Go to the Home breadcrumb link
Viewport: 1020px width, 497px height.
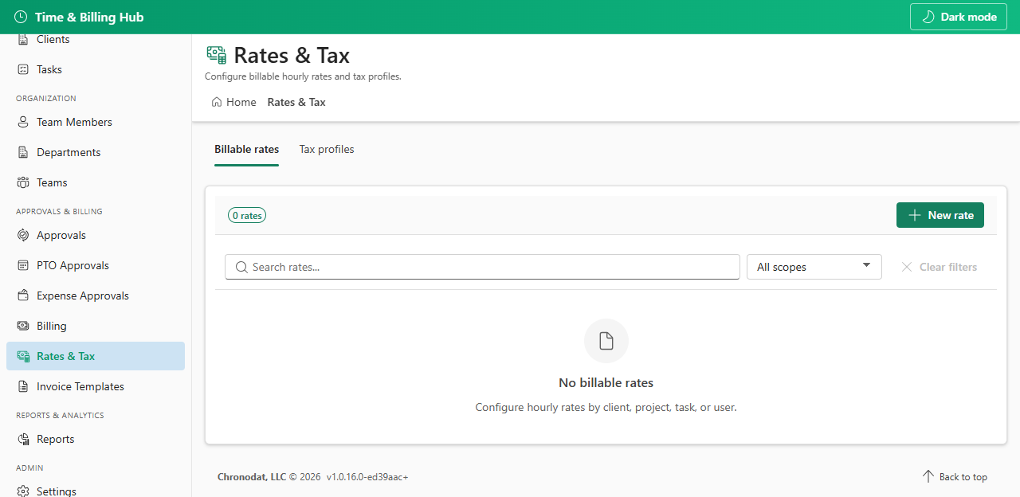pyautogui.click(x=234, y=102)
